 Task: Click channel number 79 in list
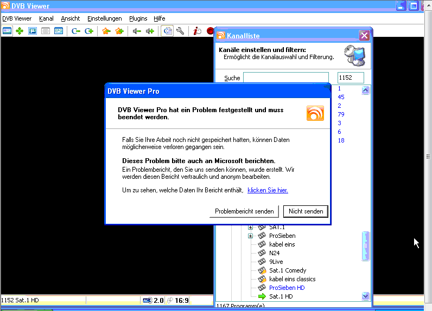click(341, 114)
